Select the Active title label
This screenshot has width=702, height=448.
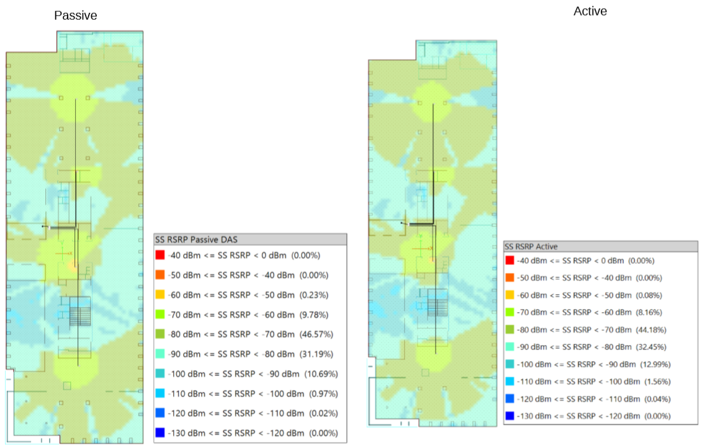(x=590, y=11)
